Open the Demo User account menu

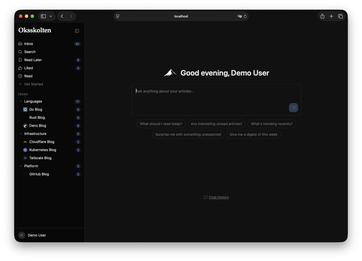pyautogui.click(x=49, y=235)
